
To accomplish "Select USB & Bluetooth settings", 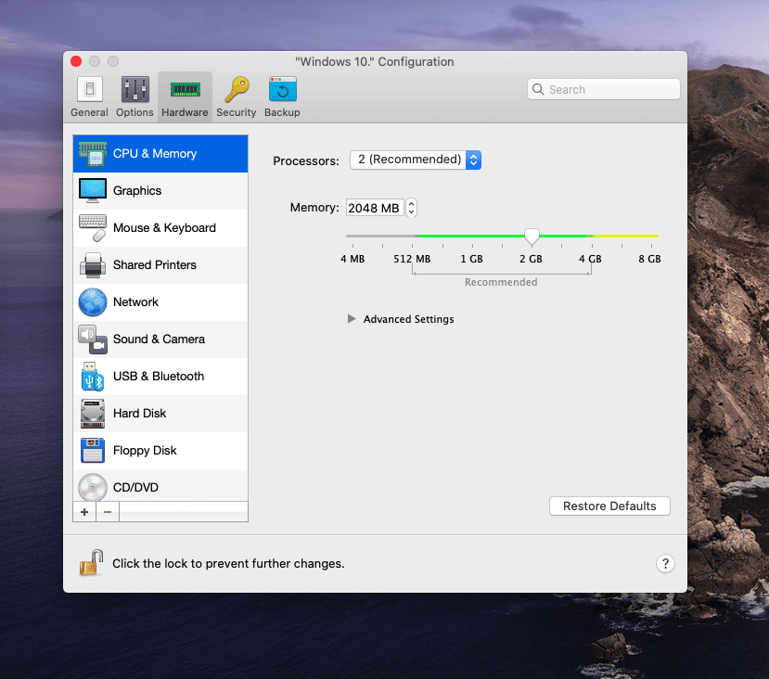I will pos(160,377).
